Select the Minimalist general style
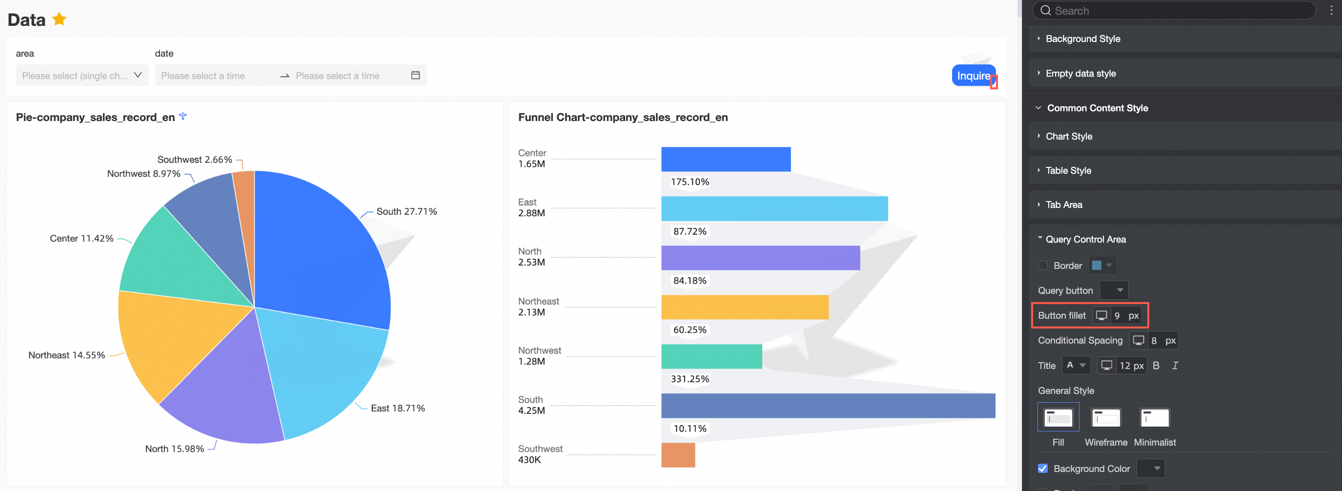This screenshot has width=1342, height=491. 1155,418
